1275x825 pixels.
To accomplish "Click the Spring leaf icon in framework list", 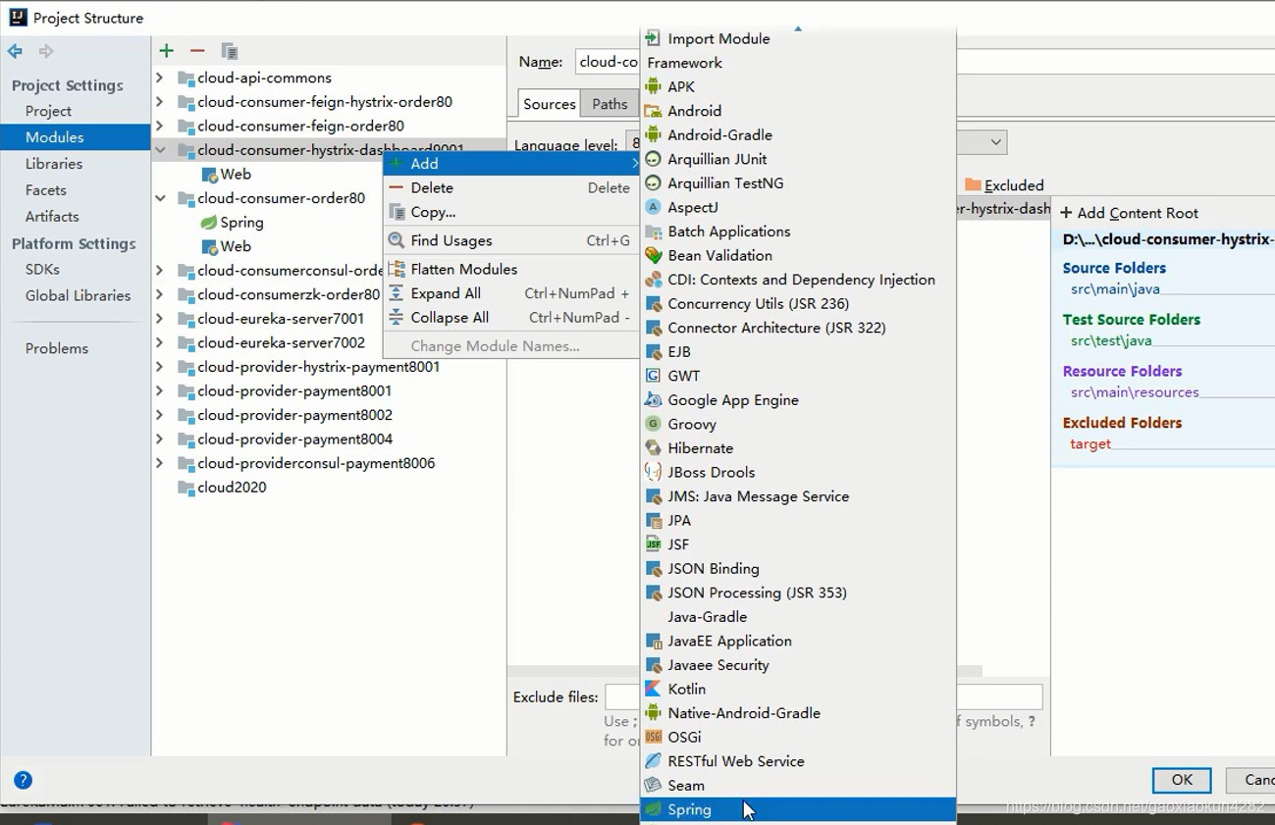I will coord(653,809).
